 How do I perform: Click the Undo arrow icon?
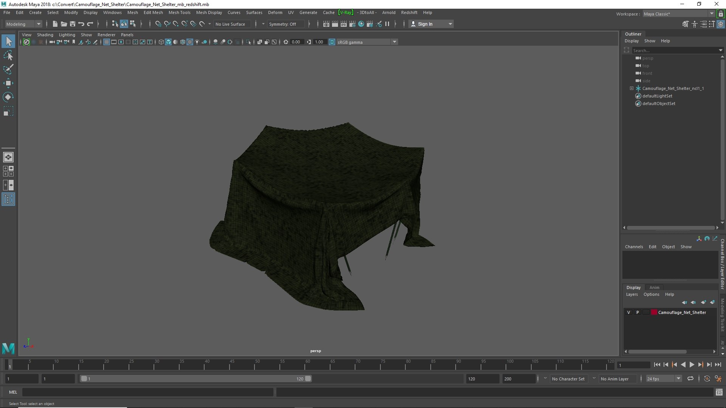(x=81, y=24)
